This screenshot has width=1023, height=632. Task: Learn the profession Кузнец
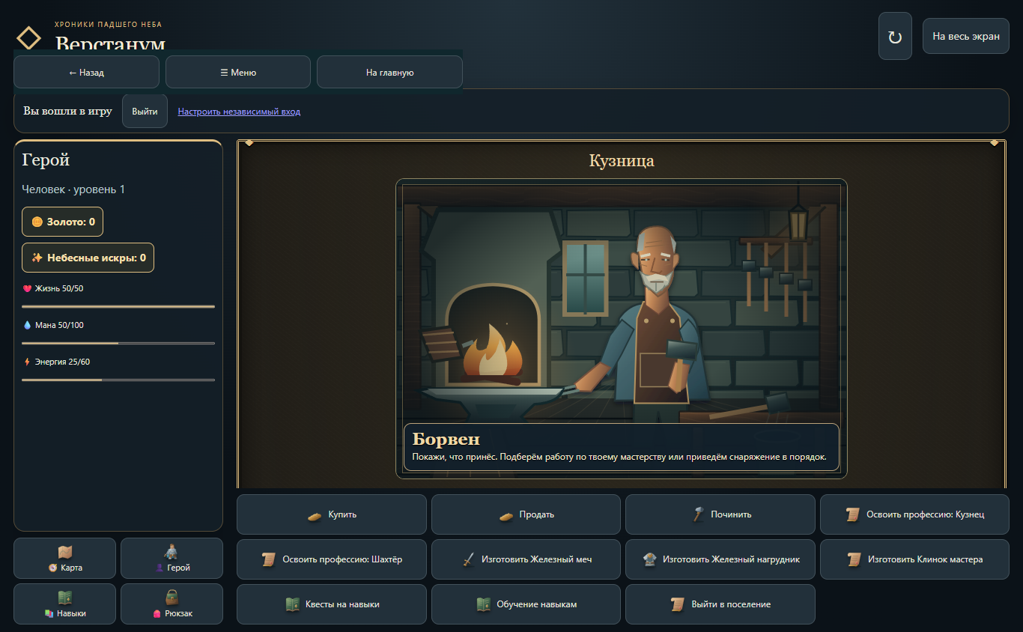point(914,514)
